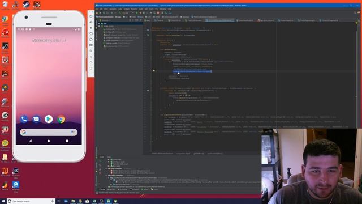The width and height of the screenshot is (362, 204).
Task: Click the webcam overlay video thumbnail
Action: point(312,166)
